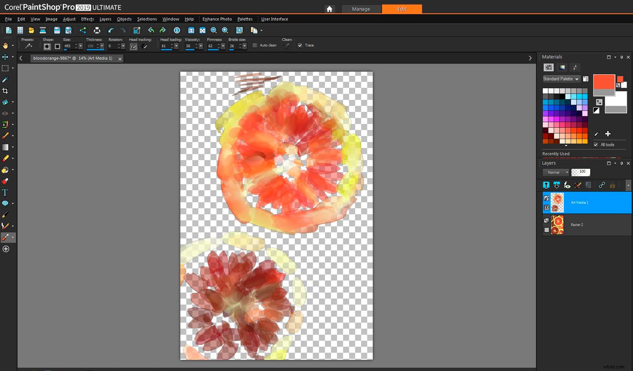This screenshot has height=371, width=633.
Task: Show the Raster 2 layer
Action: [x=546, y=230]
